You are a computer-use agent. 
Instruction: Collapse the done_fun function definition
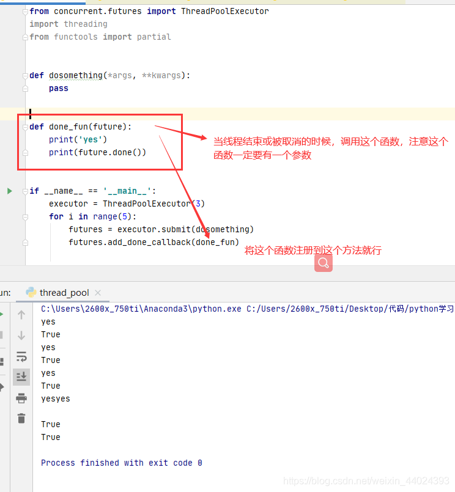(26, 127)
